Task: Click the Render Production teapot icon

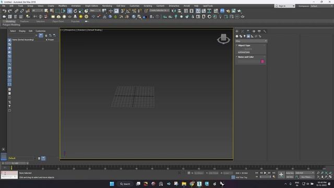Action: coord(239,11)
